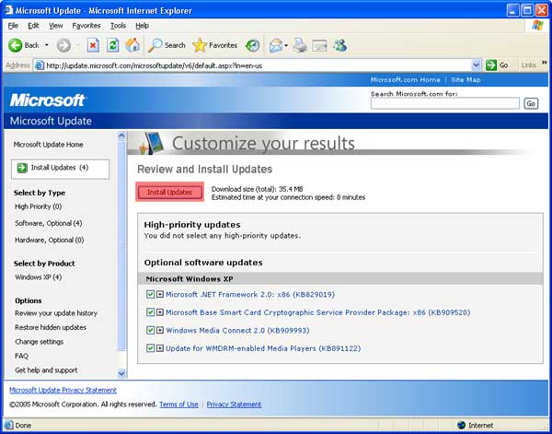Click the address bar URL field
This screenshot has height=434, width=552.
coord(258,65)
